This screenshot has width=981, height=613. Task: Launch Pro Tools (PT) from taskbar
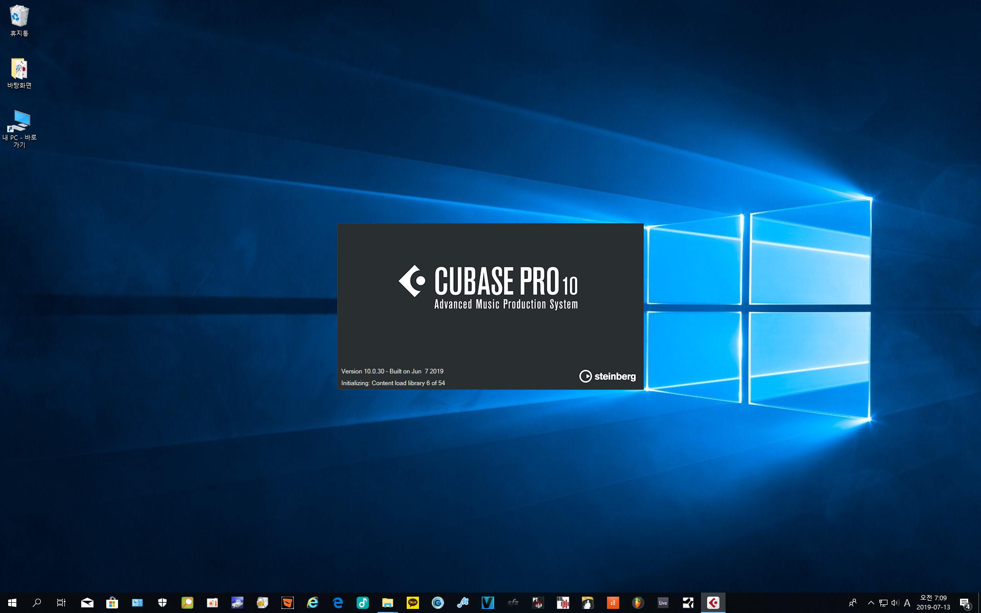coord(538,603)
